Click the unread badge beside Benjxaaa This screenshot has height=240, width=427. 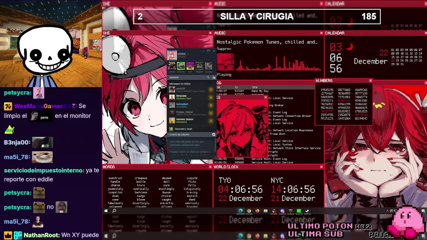[x=210, y=97]
